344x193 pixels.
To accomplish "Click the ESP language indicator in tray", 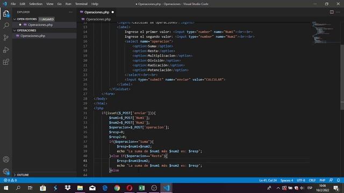I will (310, 188).
